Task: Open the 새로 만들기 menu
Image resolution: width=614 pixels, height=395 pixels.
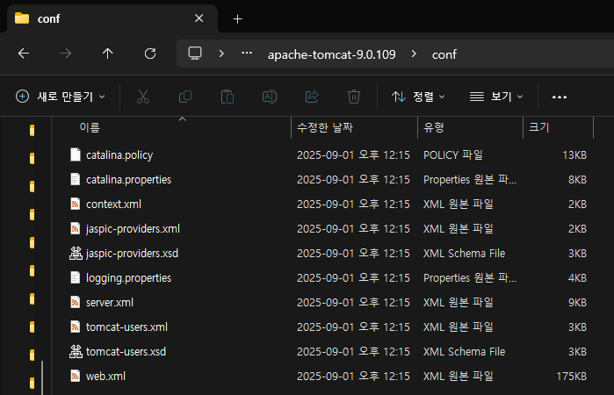Action: tap(61, 97)
